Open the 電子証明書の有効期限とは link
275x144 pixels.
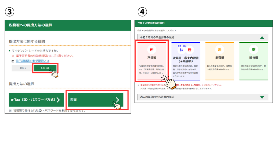[x=32, y=61]
